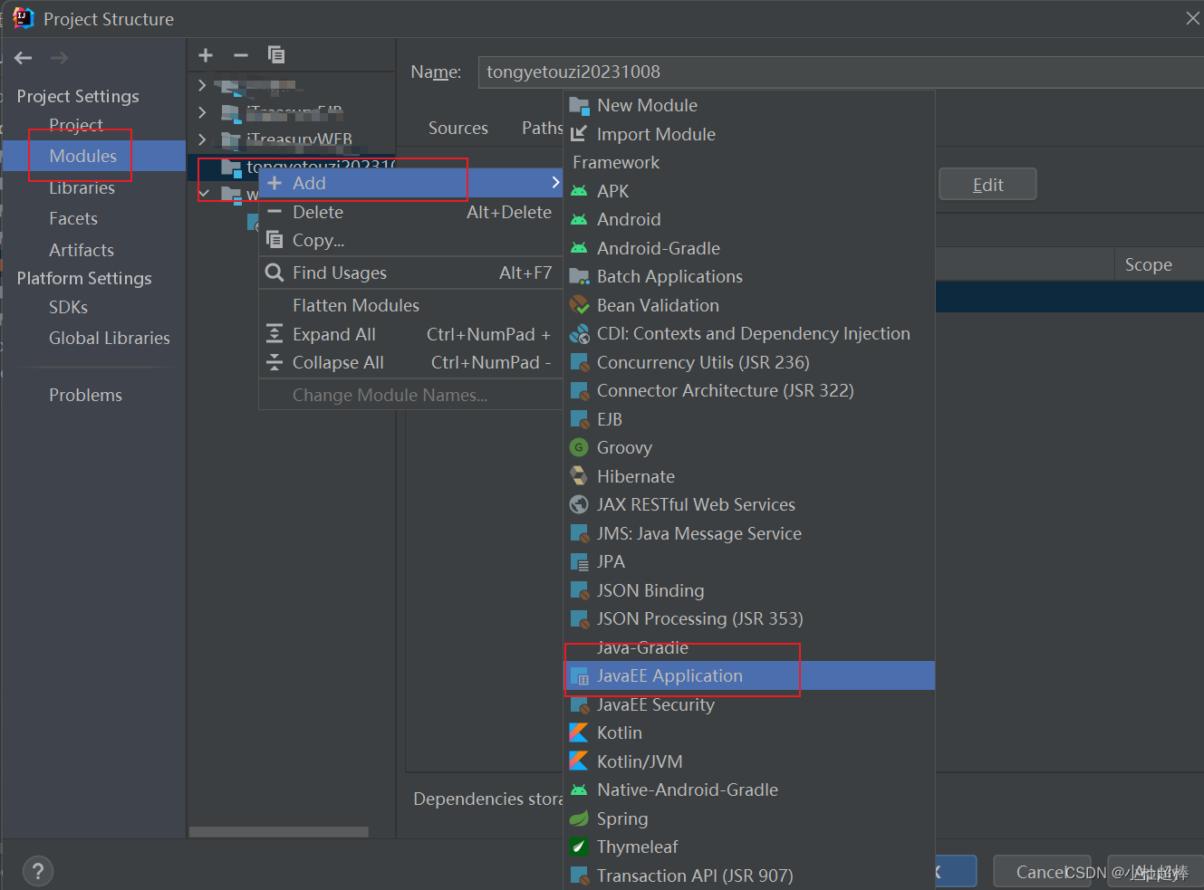Click the Spring leaf icon
The height and width of the screenshot is (890, 1204).
[579, 818]
